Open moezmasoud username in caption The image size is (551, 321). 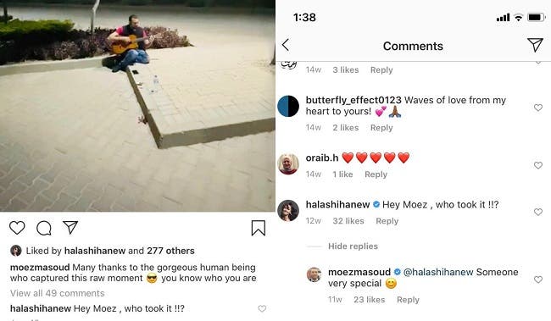40,268
